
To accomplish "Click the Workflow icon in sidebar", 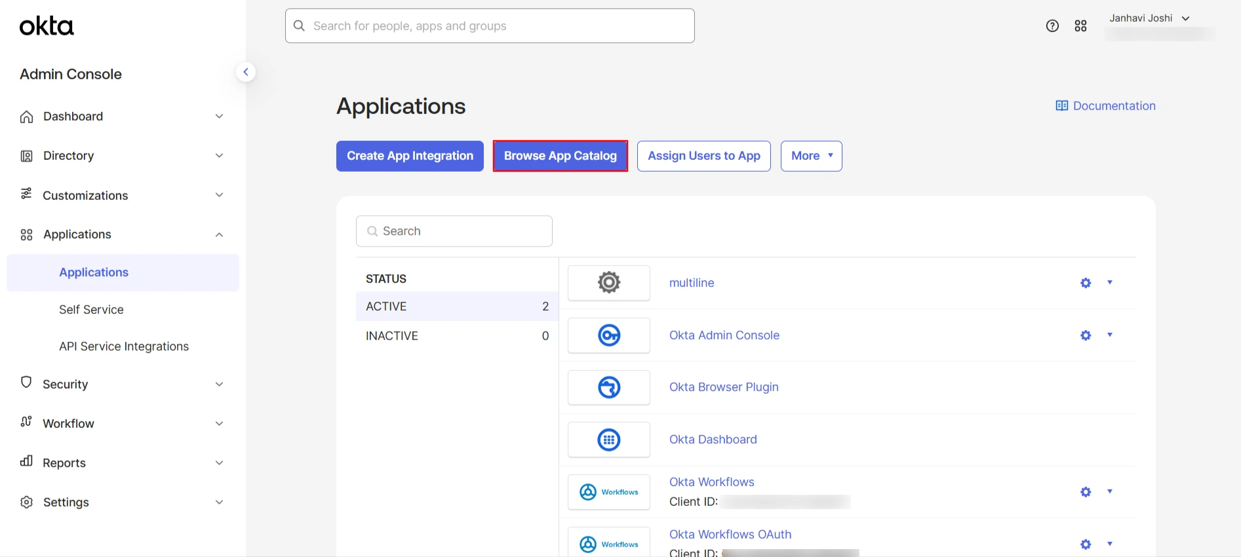I will (26, 422).
